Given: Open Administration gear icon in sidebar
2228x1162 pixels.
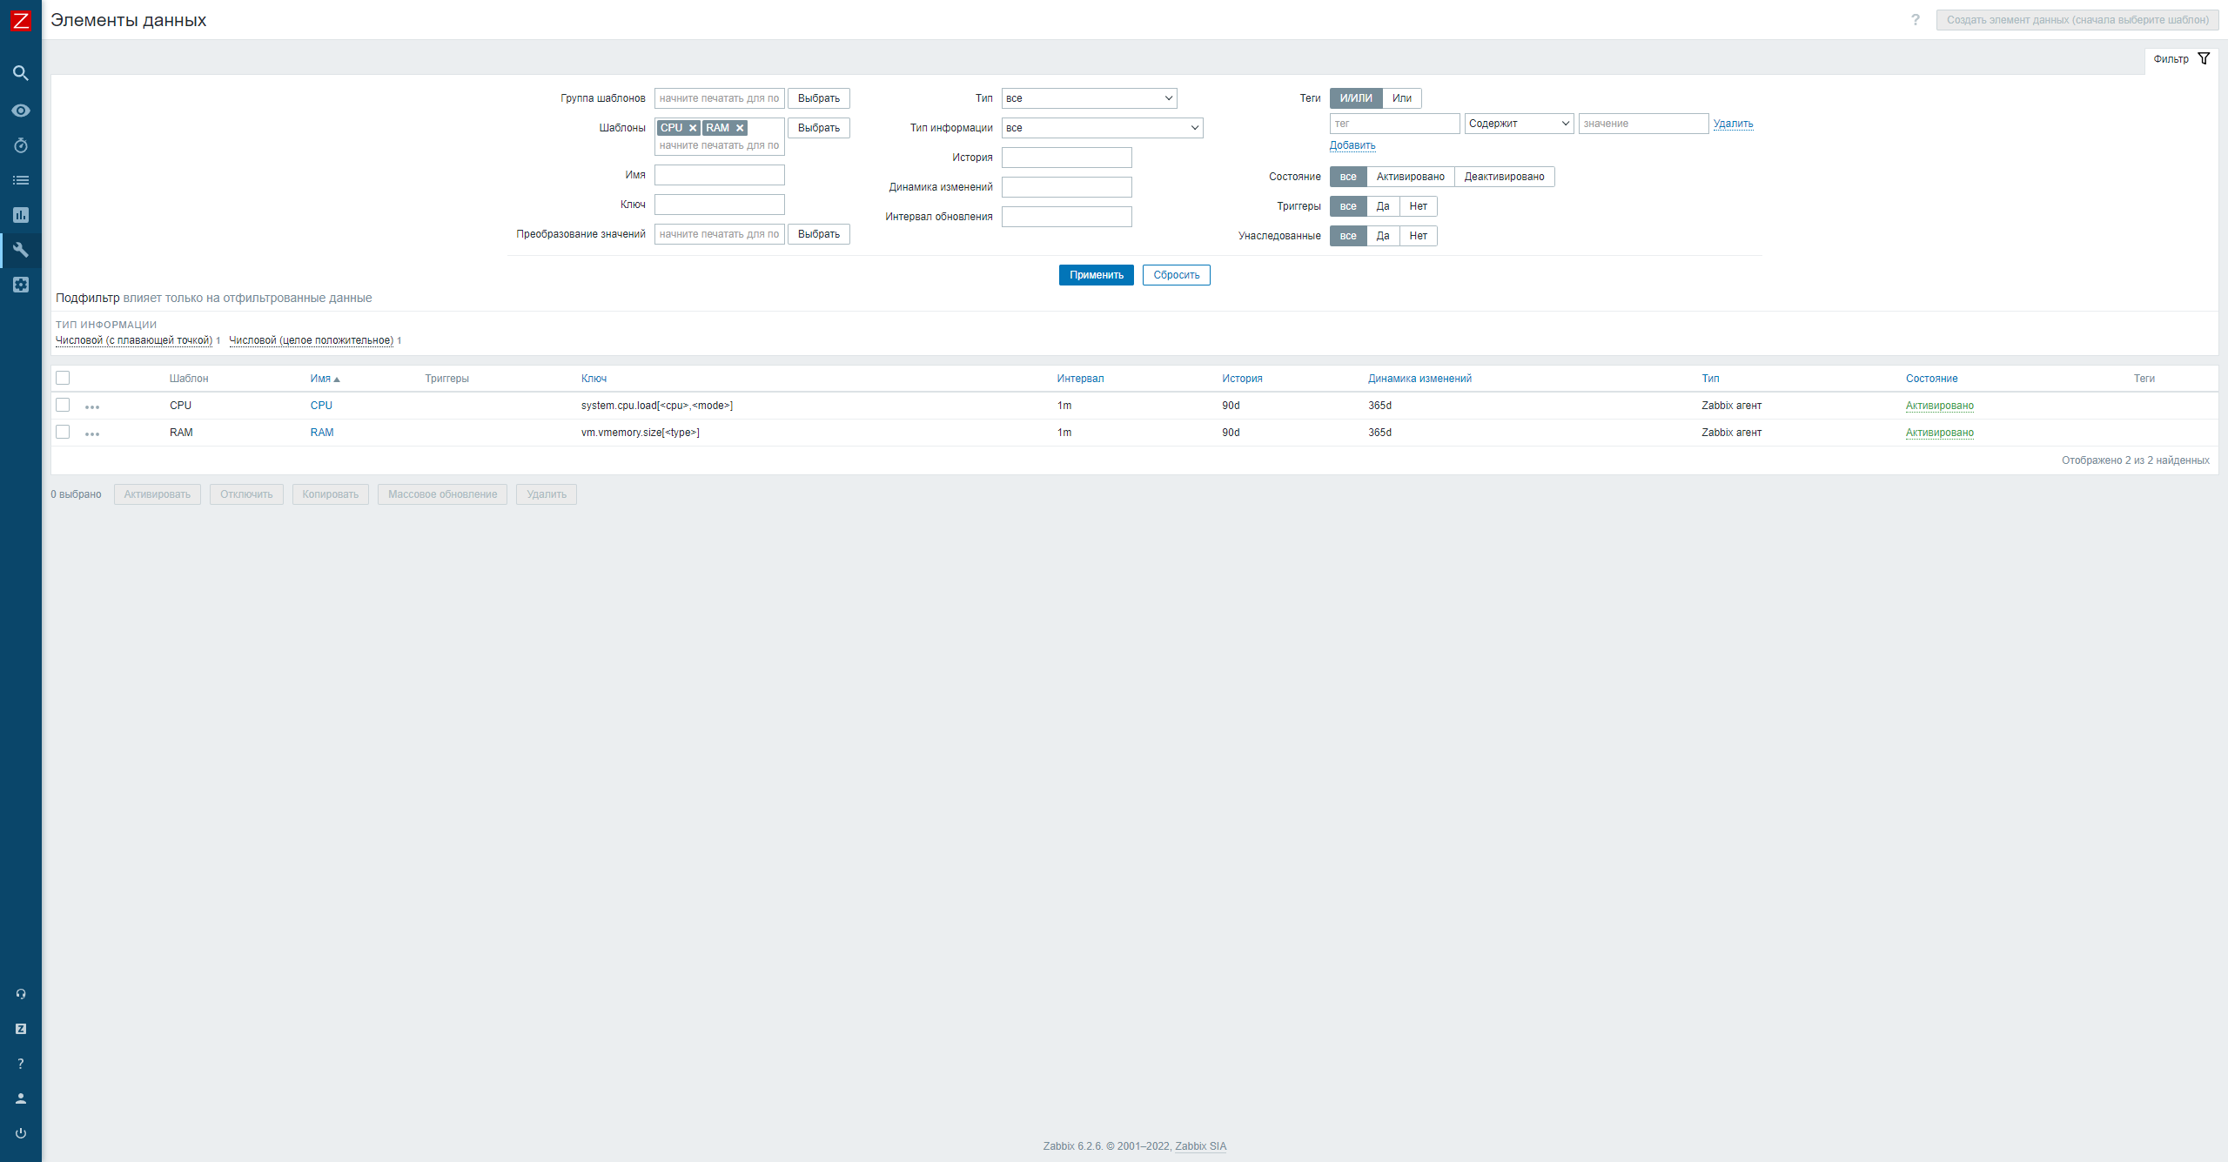Looking at the screenshot, I should 21,285.
